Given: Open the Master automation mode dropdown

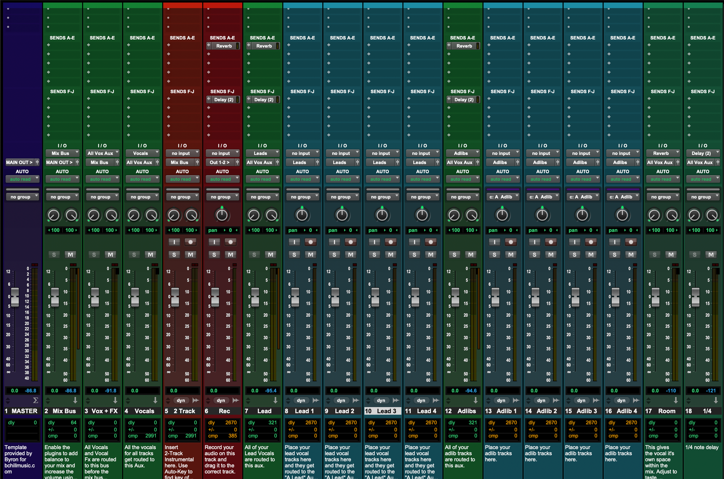Looking at the screenshot, I should pos(22,179).
